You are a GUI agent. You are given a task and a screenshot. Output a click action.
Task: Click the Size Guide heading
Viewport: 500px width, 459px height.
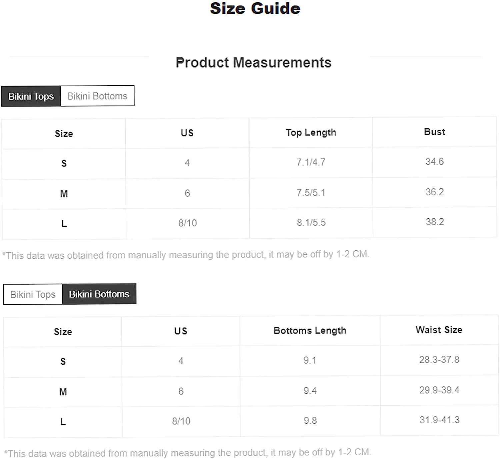(x=255, y=9)
